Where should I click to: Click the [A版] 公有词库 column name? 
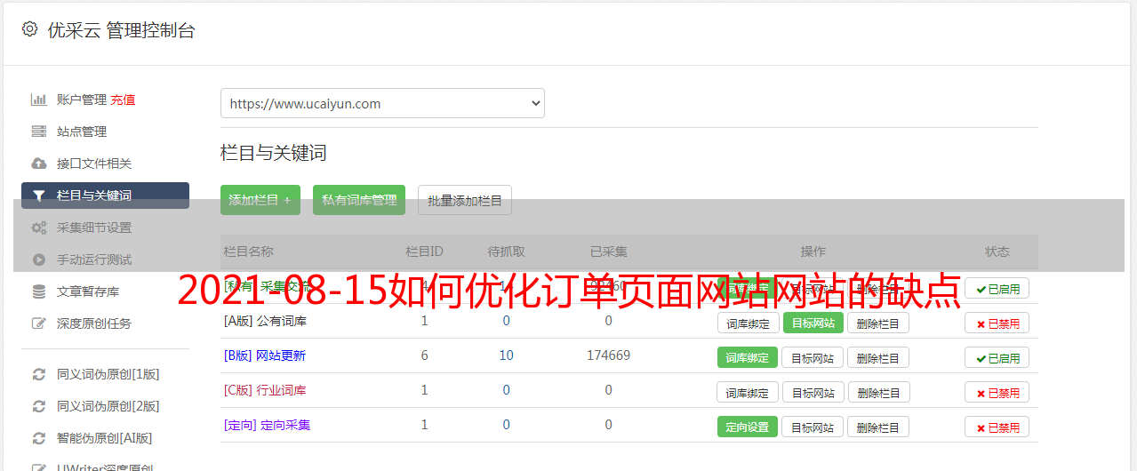click(x=265, y=321)
